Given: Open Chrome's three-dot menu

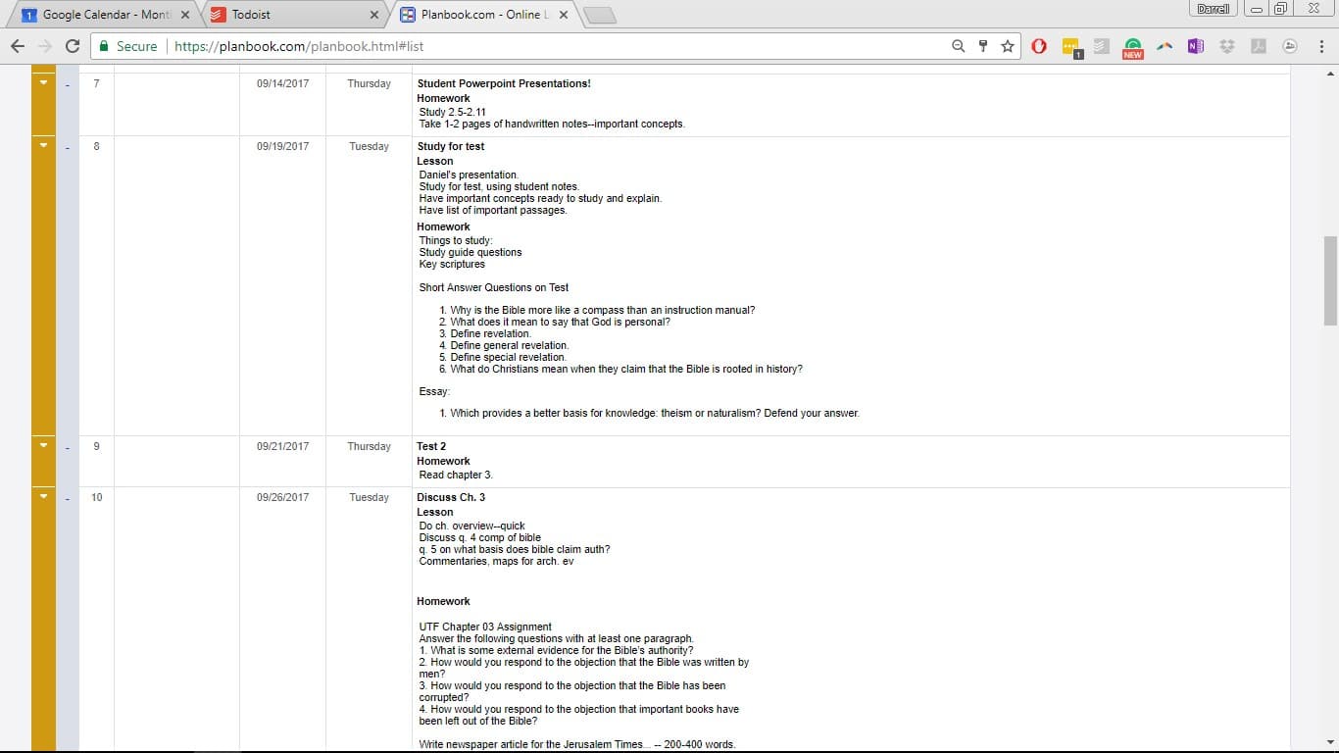Looking at the screenshot, I should tap(1321, 46).
